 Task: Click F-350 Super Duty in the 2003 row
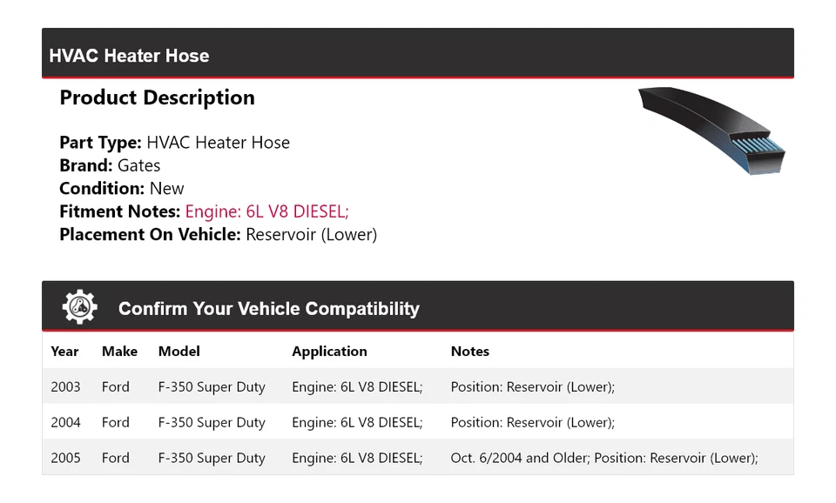point(212,387)
